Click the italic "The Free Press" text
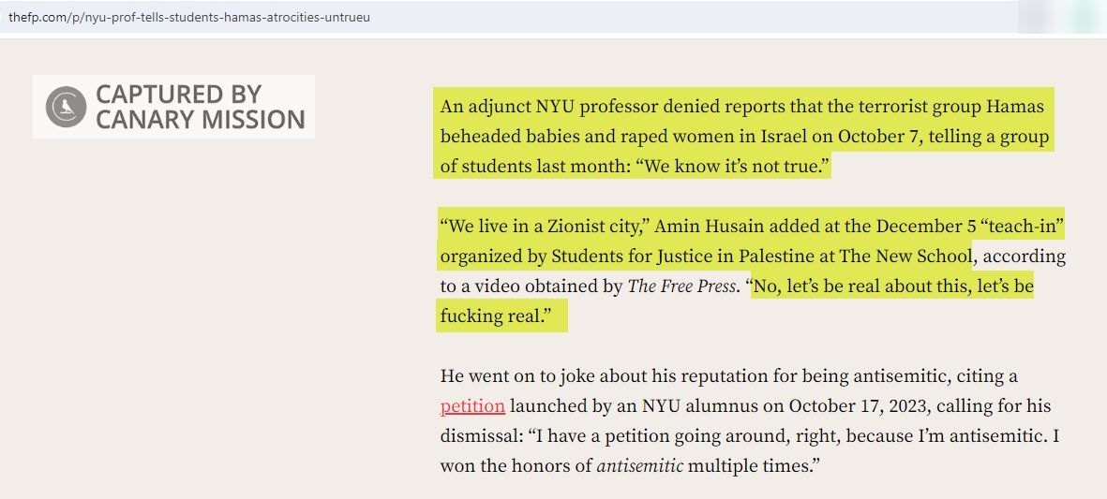The image size is (1107, 499). pyautogui.click(x=681, y=286)
